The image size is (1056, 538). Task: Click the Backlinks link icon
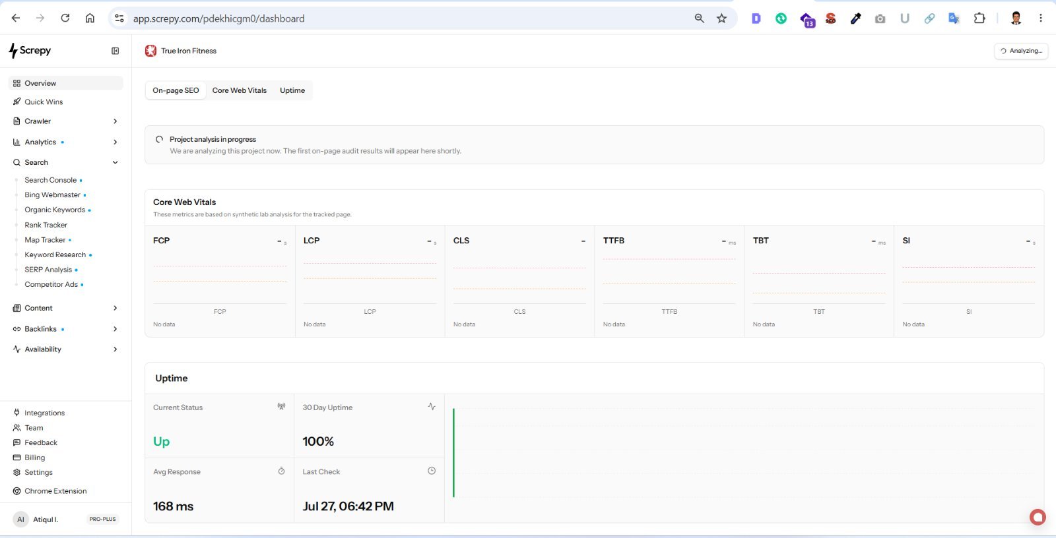[x=16, y=329]
